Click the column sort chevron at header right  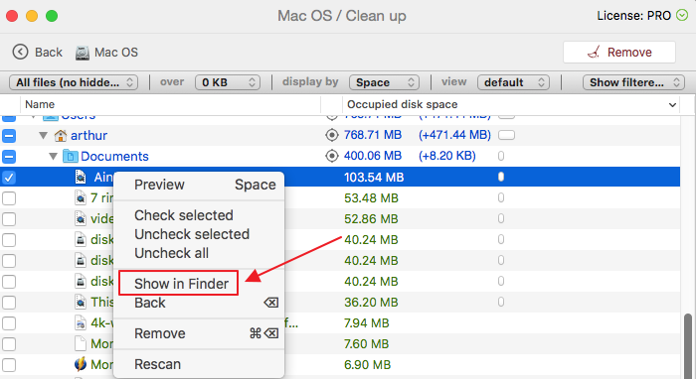coord(672,105)
